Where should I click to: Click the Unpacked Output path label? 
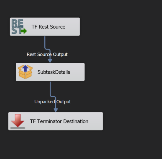pyautogui.click(x=53, y=102)
